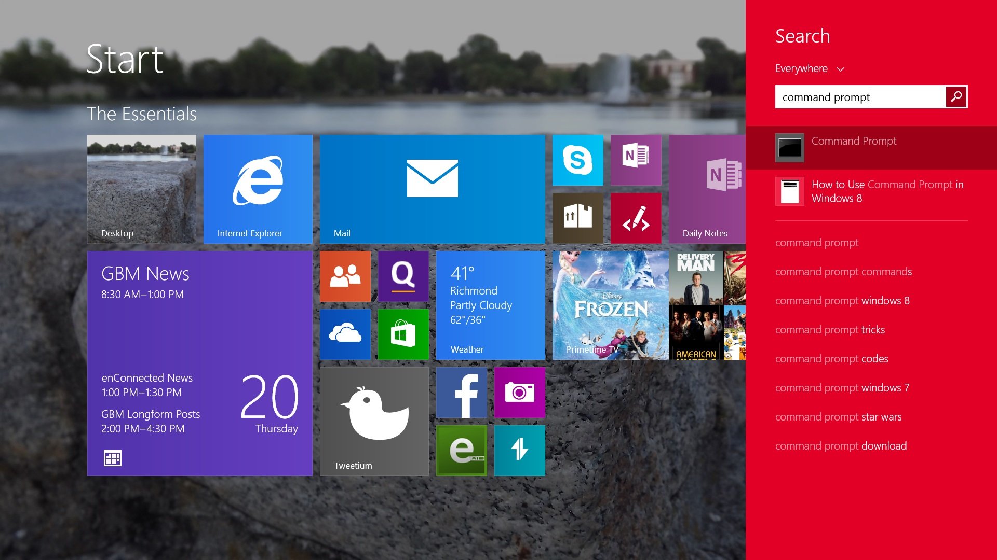Screen dimensions: 997x560
Task: Click 'The Essentials' group heading
Action: 142,114
